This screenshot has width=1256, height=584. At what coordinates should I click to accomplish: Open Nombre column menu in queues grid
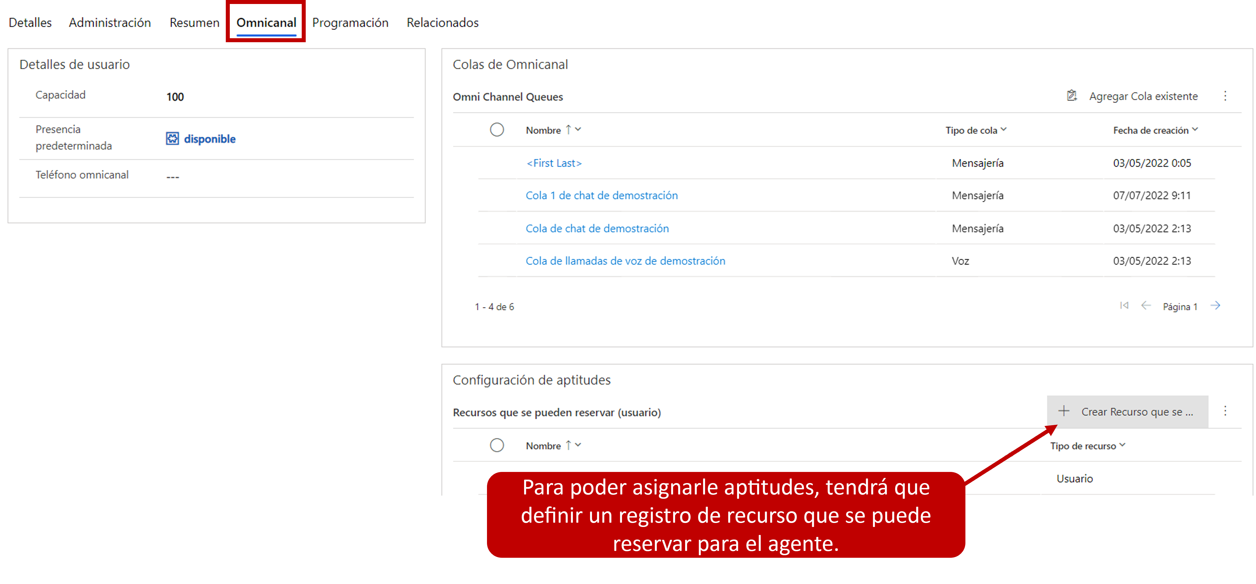pyautogui.click(x=578, y=129)
